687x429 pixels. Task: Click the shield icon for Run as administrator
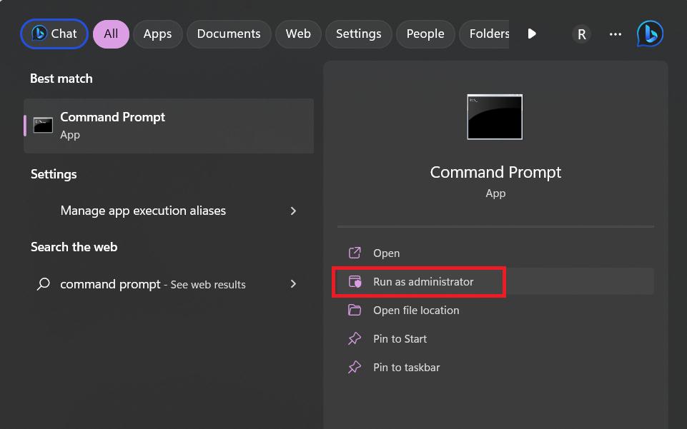(x=355, y=281)
